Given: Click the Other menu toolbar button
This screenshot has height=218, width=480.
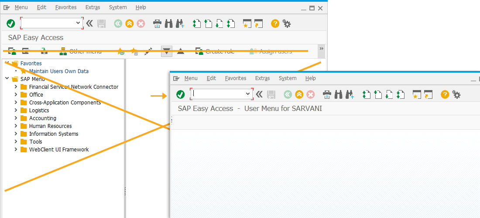Looking at the screenshot, I should (x=81, y=51).
